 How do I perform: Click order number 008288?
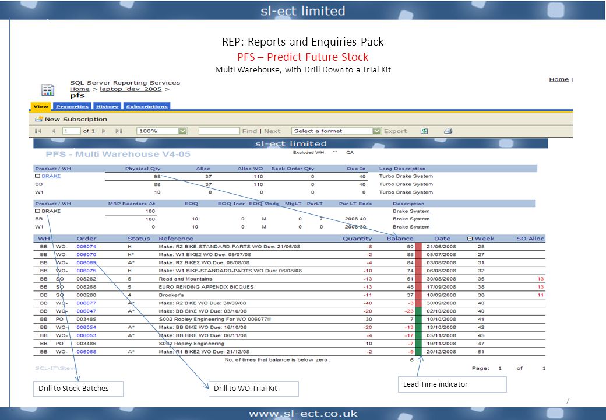click(86, 295)
